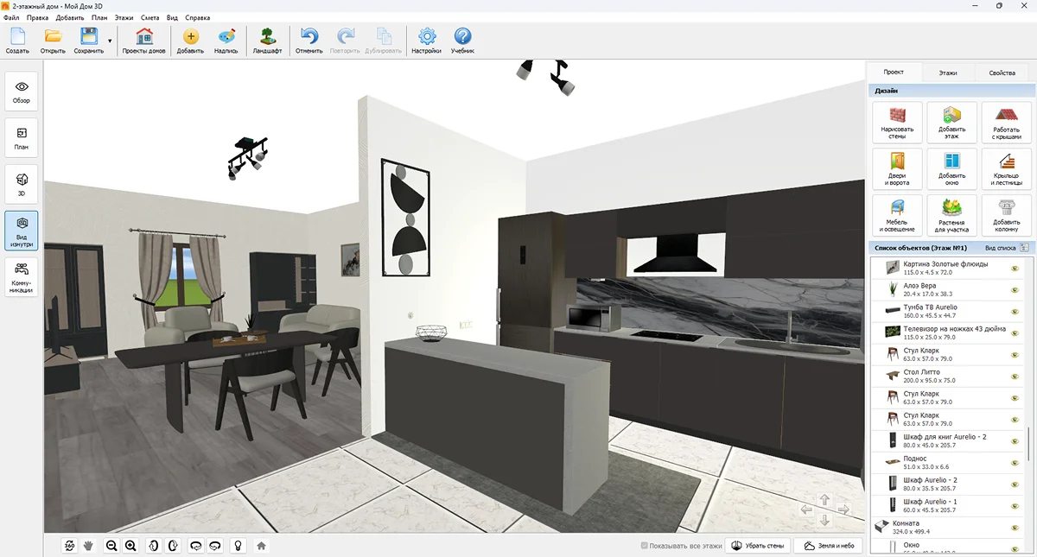Open the Вид списка view selector

(1006, 247)
